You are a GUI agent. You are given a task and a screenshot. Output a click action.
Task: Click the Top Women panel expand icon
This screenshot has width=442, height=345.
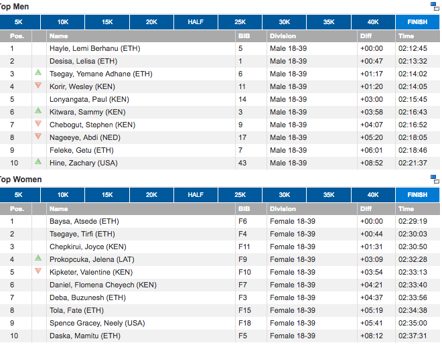435,179
